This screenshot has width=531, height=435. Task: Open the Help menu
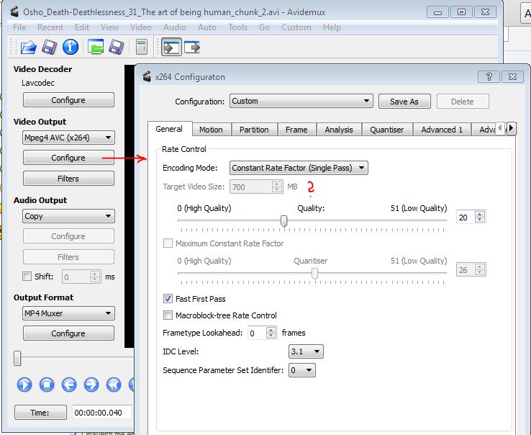tap(332, 27)
